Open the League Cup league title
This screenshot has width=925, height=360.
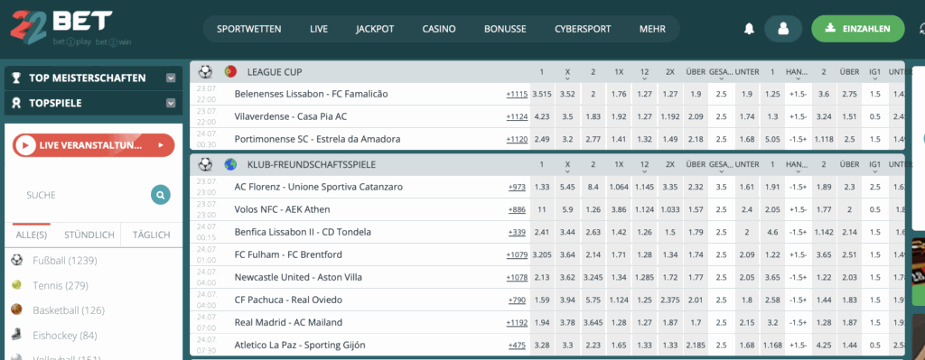pos(275,72)
